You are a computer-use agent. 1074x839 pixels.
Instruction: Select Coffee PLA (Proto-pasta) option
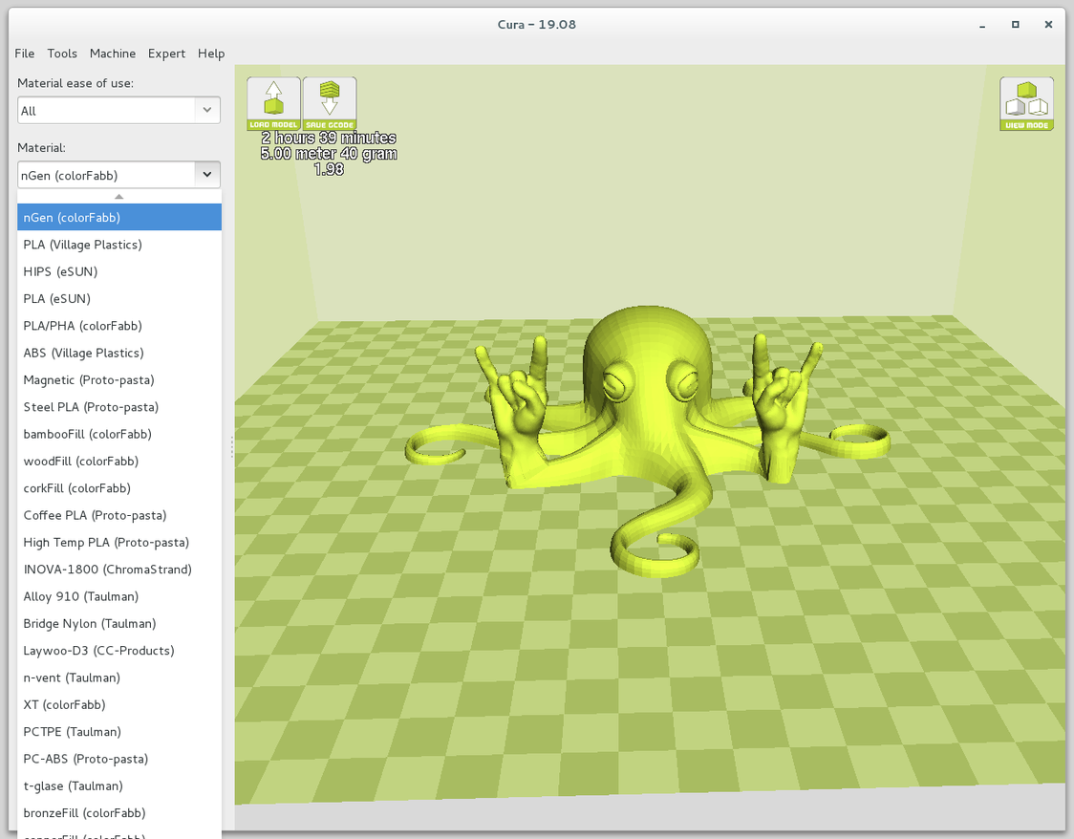click(x=95, y=515)
